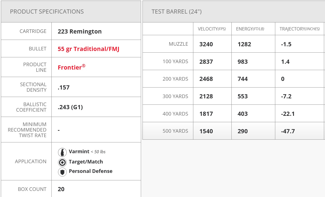Click the Personal Defense label text
Screen dimensions: 325x197
(91, 171)
